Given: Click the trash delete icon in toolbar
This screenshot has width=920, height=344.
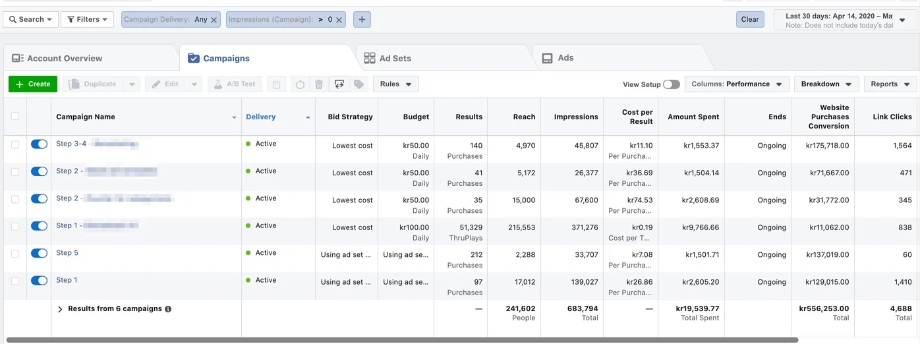Looking at the screenshot, I should (319, 84).
